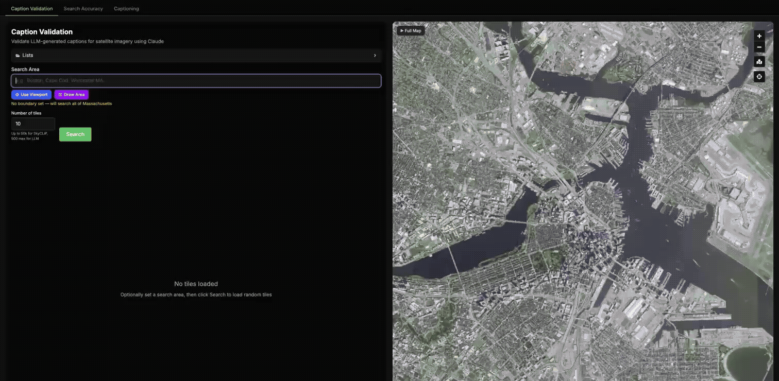Select the Caption Validation tab
This screenshot has height=381, width=779.
click(x=31, y=9)
